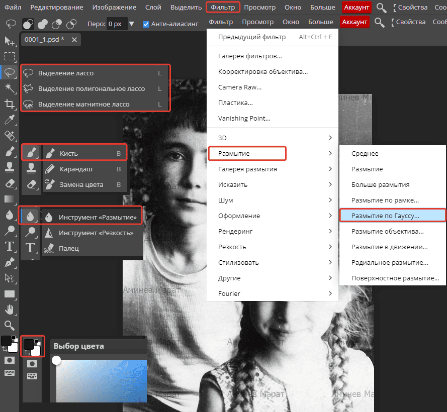Choose Инструмент «Размытие» from the flyout
The width and height of the screenshot is (447, 412).
tap(93, 218)
